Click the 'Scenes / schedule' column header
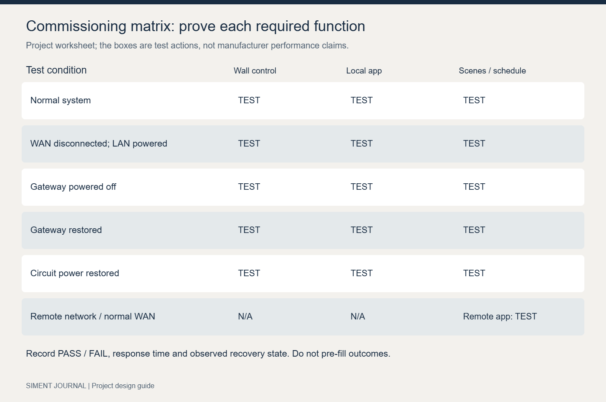The height and width of the screenshot is (402, 606). [492, 71]
